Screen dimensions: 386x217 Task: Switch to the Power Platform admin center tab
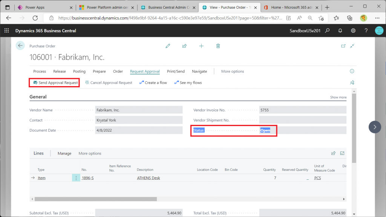(106, 8)
